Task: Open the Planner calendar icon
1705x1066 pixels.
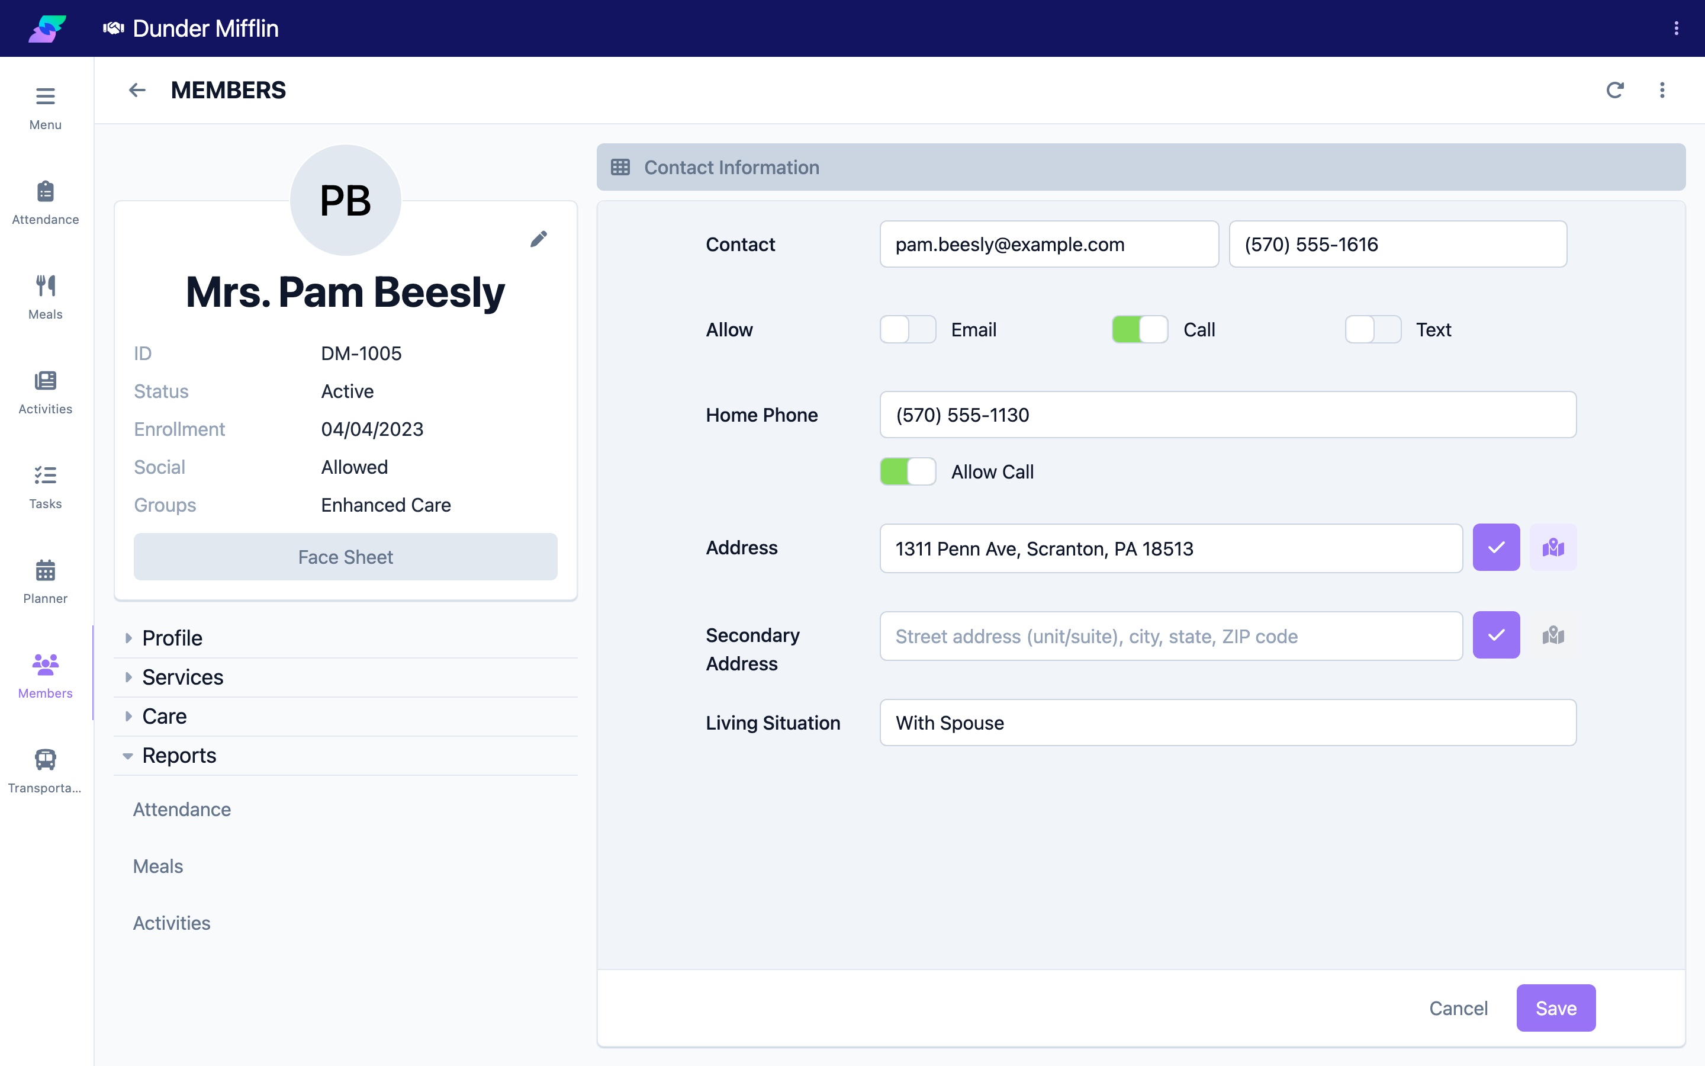Action: pyautogui.click(x=45, y=570)
